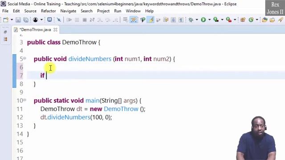Toggle the Use Step Filters button
This screenshot has width=285, height=160.
134,20
